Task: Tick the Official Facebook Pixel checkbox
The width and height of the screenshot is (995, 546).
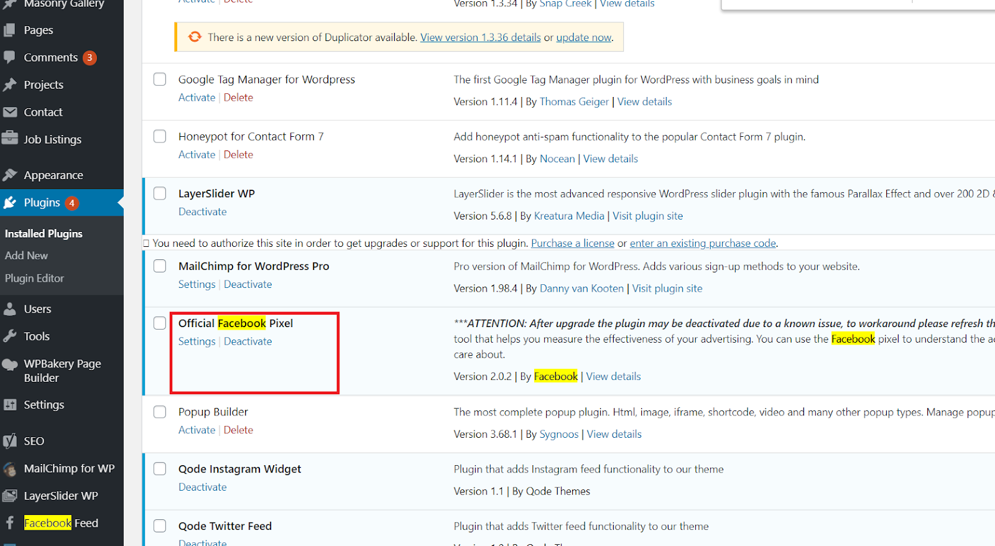Action: point(160,323)
